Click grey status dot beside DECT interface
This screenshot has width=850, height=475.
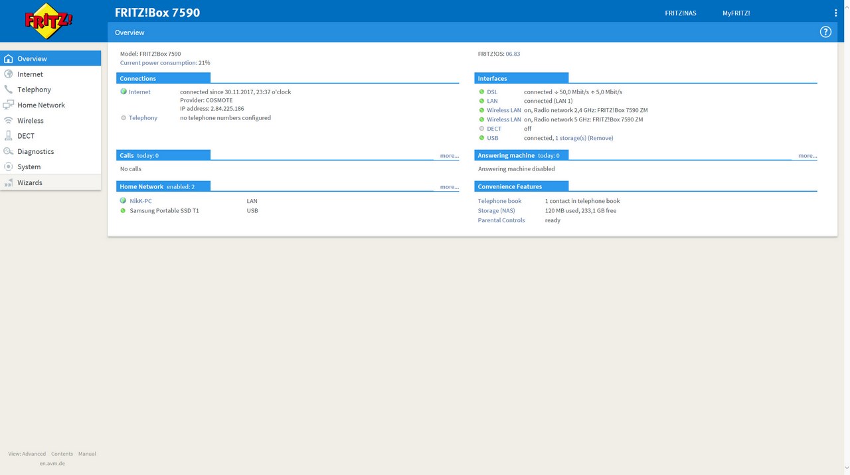481,129
